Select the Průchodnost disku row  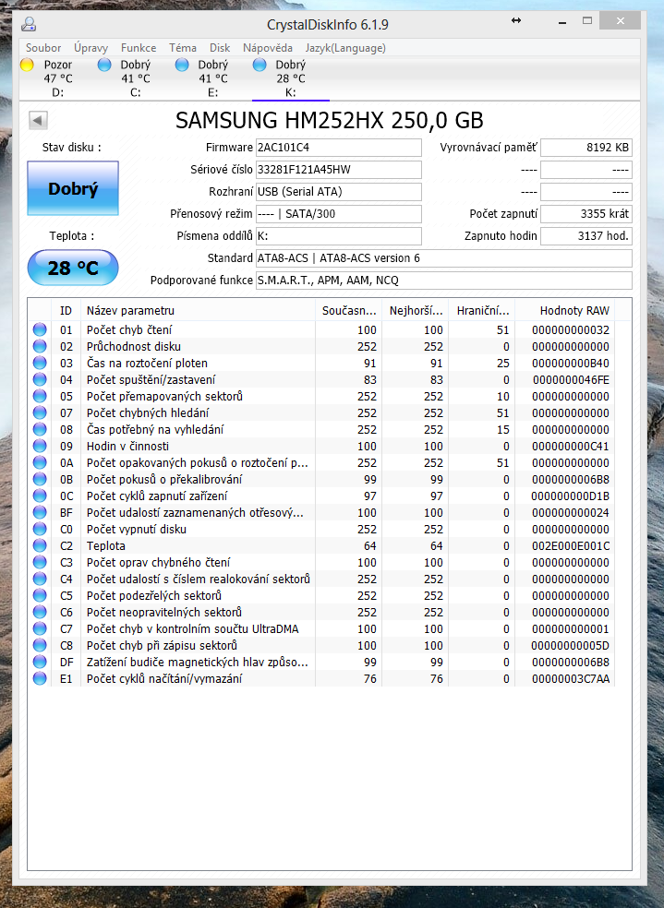coord(321,346)
